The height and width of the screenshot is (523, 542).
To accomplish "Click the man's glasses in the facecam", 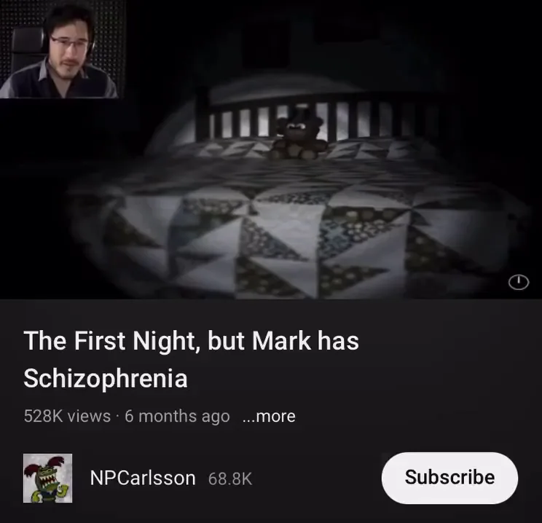I will point(68,43).
